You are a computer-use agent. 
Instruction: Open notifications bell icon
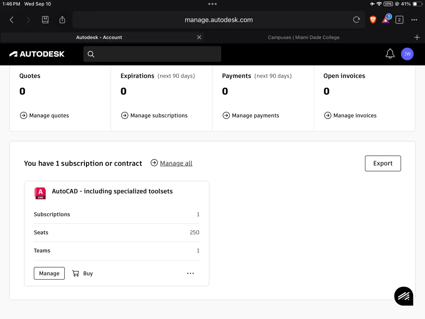click(390, 54)
